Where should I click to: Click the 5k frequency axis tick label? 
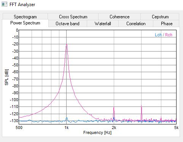click(176, 127)
